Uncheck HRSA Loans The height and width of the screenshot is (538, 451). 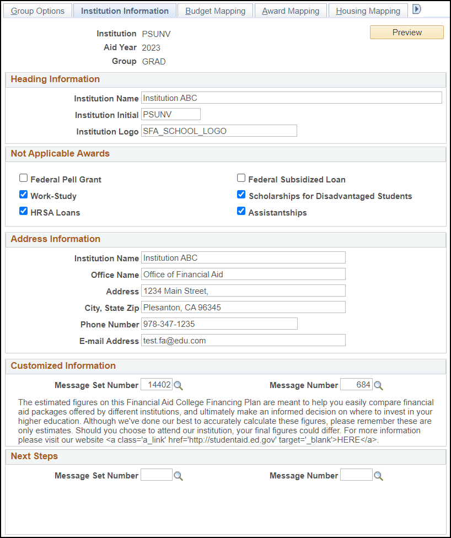tap(23, 211)
